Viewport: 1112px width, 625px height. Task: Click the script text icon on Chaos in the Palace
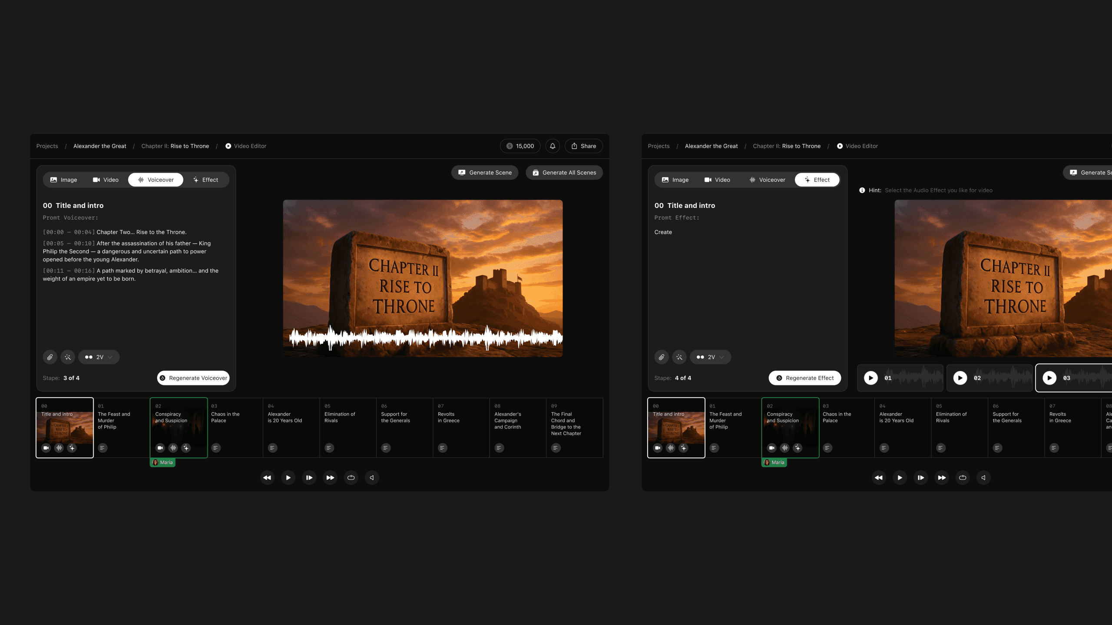[216, 447]
